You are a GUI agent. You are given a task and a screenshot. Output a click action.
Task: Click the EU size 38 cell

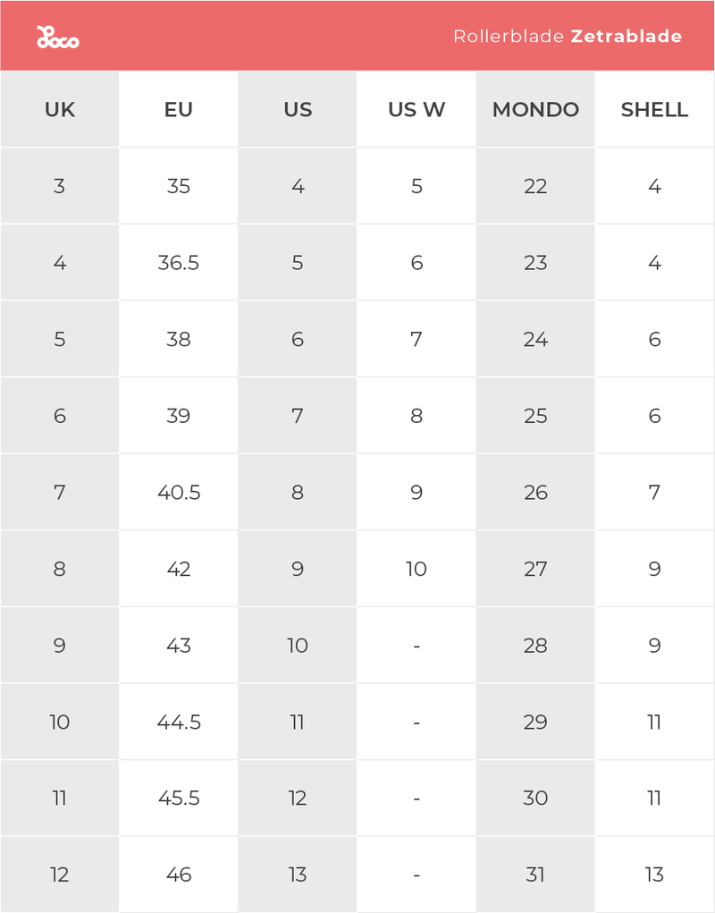pos(179,340)
